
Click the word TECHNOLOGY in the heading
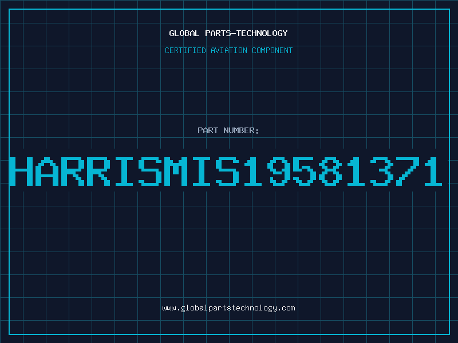[262, 33]
